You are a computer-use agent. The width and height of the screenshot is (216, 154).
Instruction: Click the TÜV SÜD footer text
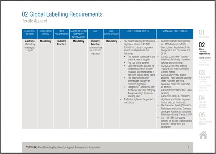(x=31, y=147)
